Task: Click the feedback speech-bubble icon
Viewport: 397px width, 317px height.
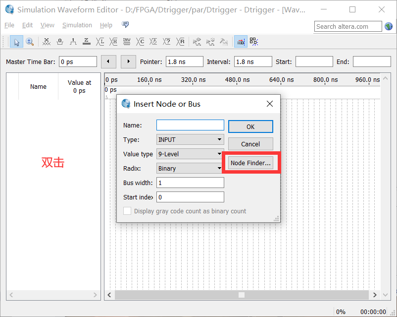Action: pos(125,24)
